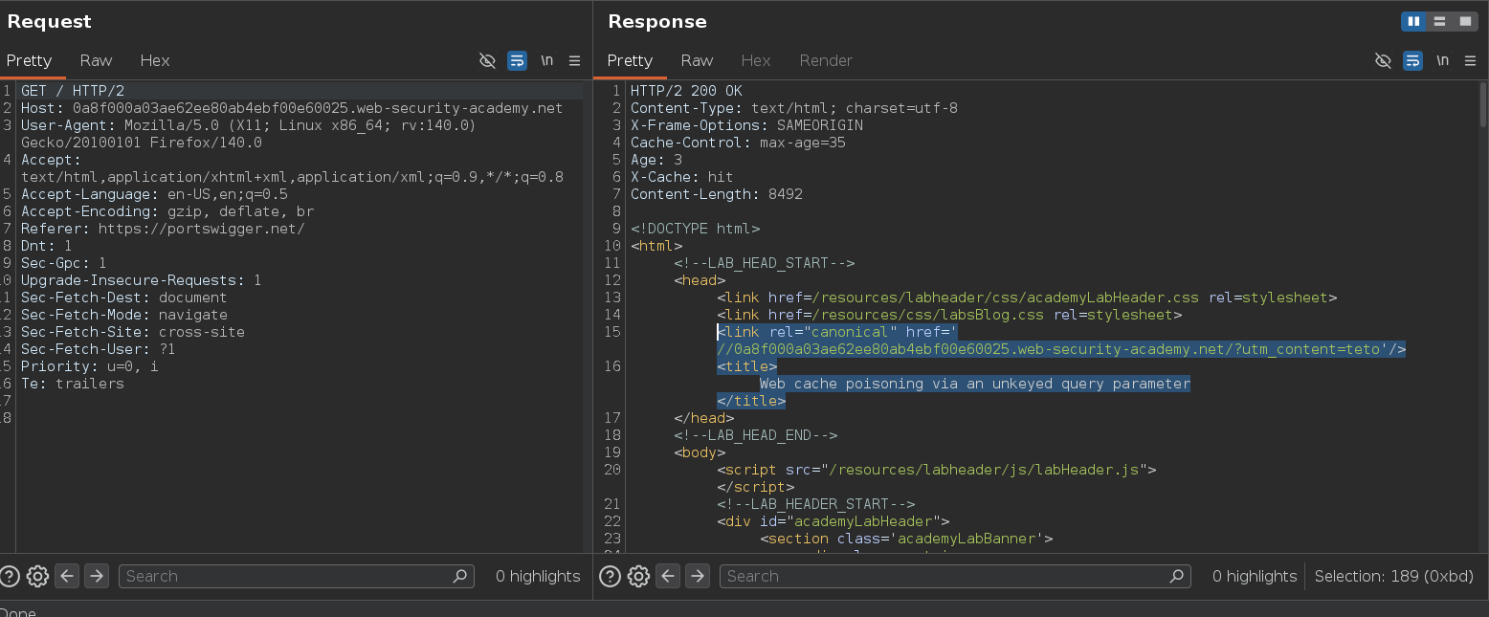Open search settings gear below Request pane

pyautogui.click(x=37, y=576)
